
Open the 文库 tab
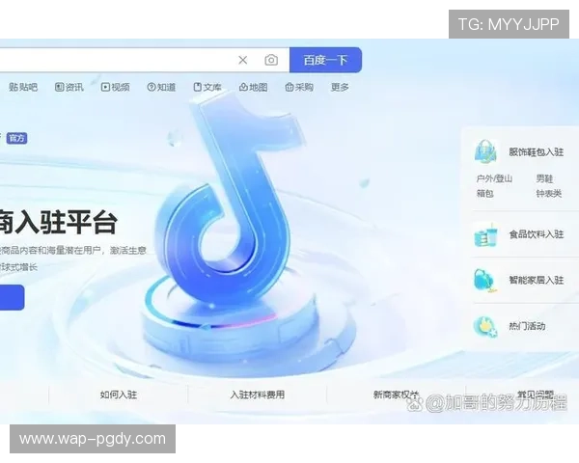(207, 87)
